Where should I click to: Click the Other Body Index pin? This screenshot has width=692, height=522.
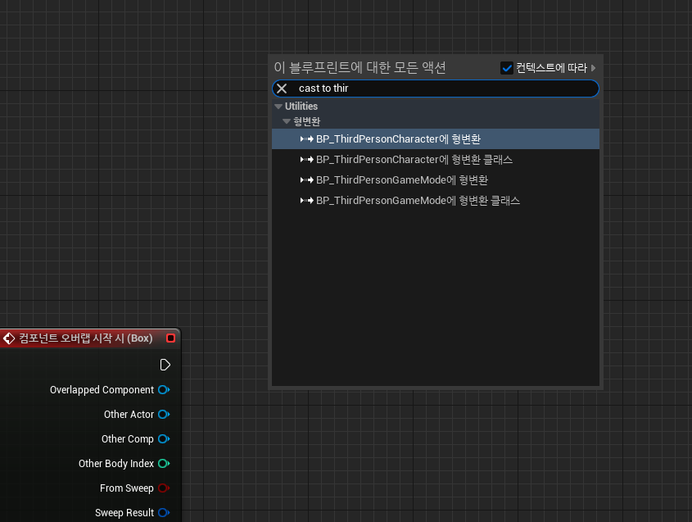(164, 464)
